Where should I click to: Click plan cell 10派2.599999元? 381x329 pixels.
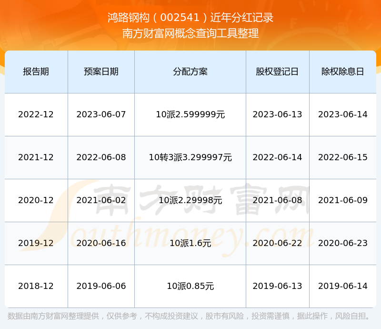click(190, 114)
